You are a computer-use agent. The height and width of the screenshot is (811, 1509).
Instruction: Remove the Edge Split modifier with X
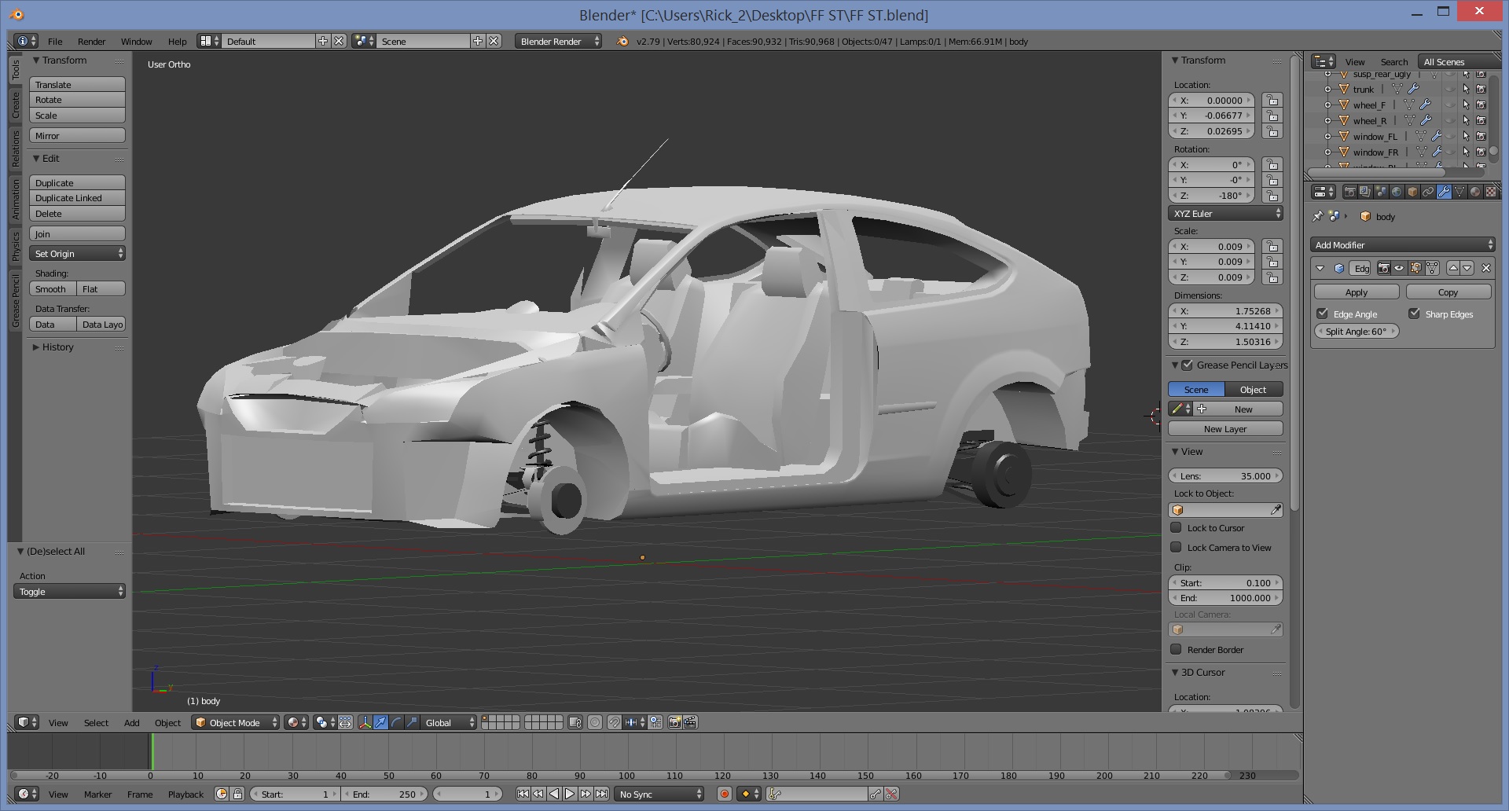tap(1486, 268)
